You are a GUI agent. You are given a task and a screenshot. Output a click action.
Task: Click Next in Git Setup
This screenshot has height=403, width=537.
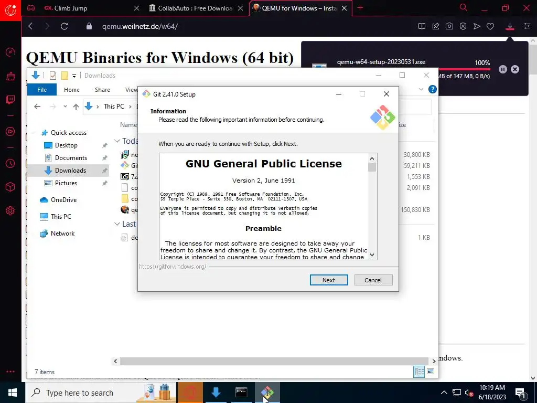tap(329, 280)
